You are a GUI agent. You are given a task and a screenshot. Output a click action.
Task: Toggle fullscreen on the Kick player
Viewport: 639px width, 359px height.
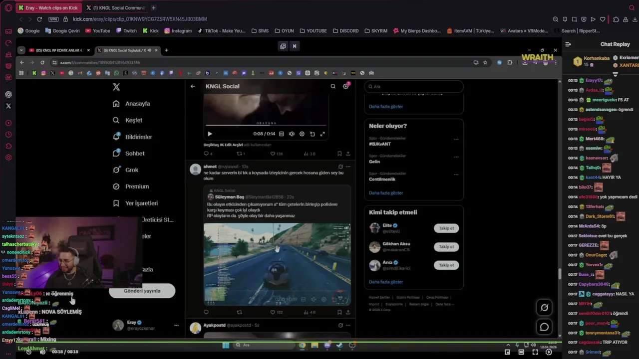tap(535, 352)
